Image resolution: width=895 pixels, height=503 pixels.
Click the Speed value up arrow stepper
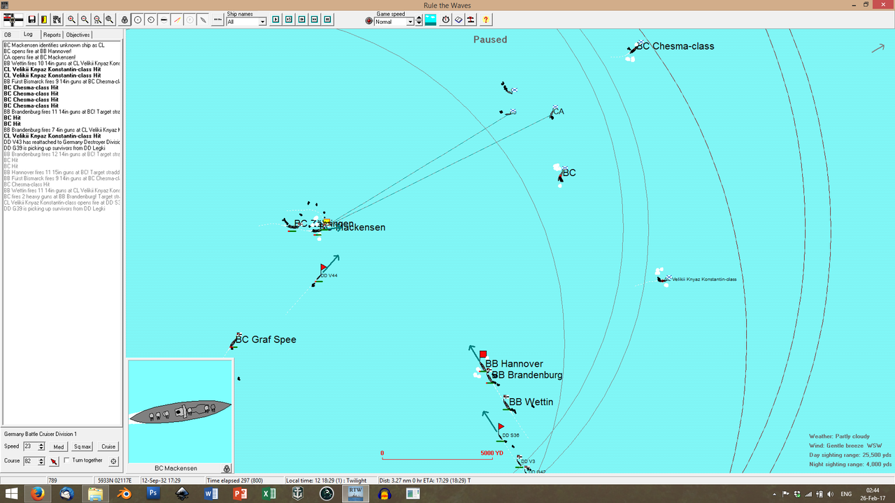[x=41, y=444]
